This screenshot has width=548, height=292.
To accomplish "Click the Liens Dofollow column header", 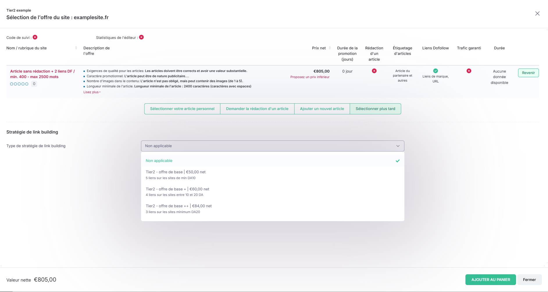I will (435, 48).
